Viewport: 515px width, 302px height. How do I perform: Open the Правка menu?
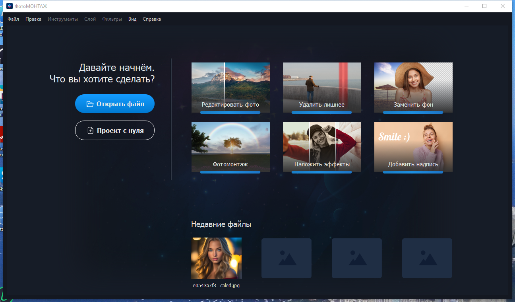pyautogui.click(x=33, y=19)
